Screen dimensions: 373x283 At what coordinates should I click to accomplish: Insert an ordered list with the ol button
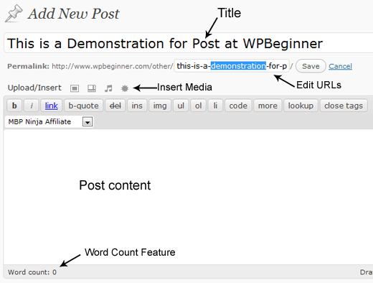pos(198,106)
